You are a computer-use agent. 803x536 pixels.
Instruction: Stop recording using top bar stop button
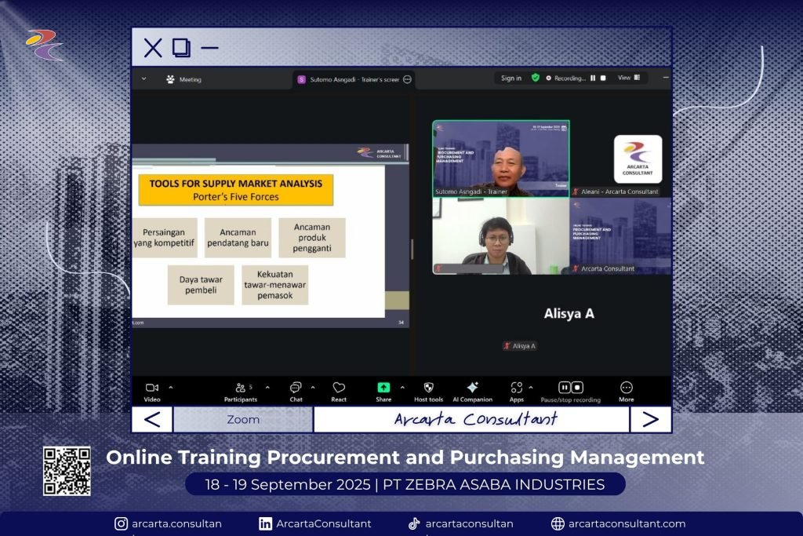click(603, 78)
